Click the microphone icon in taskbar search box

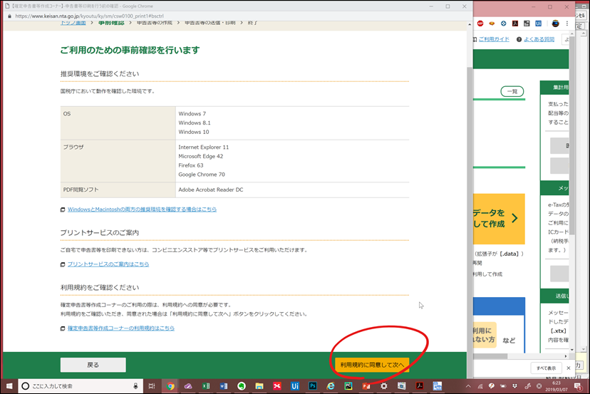[135, 385]
